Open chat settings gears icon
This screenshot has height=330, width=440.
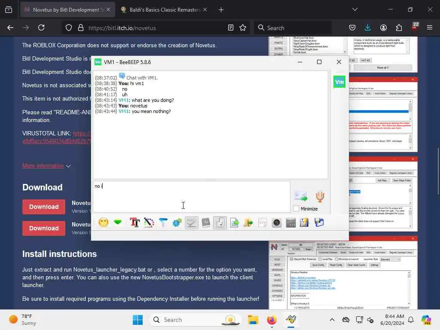pos(177,223)
